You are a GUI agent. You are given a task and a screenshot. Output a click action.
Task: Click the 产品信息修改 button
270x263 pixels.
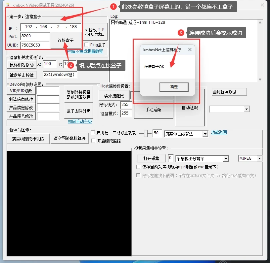21,108
